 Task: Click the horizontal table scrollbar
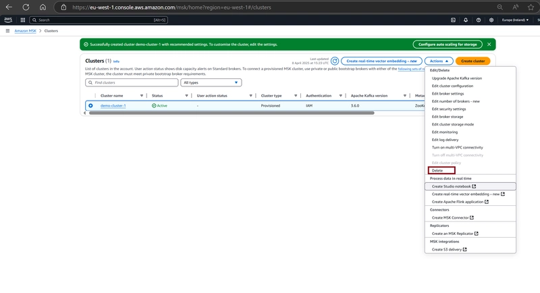coord(232,113)
